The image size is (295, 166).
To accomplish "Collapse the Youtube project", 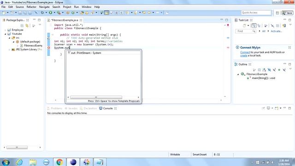I will pos(5,34).
